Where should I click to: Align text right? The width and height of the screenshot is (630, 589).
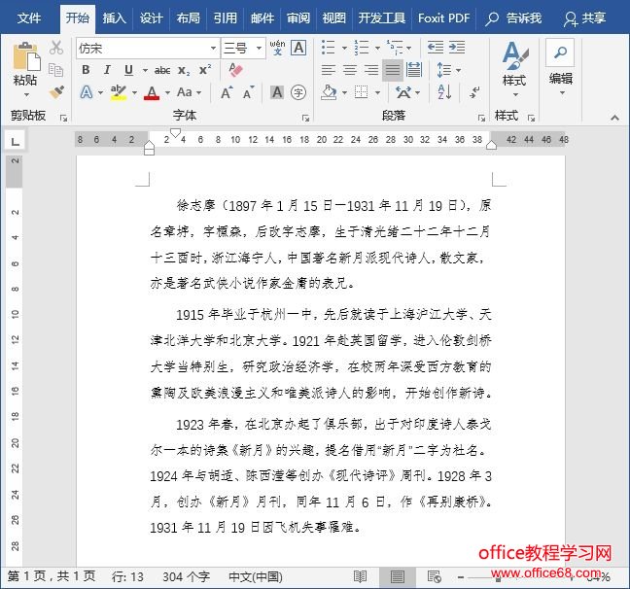click(x=371, y=70)
